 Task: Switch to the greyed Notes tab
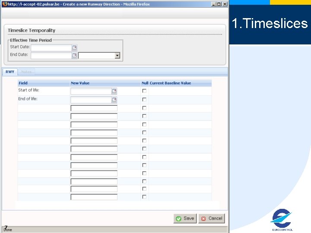point(26,72)
